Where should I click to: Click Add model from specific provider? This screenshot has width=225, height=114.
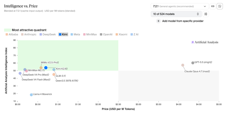click(183, 21)
